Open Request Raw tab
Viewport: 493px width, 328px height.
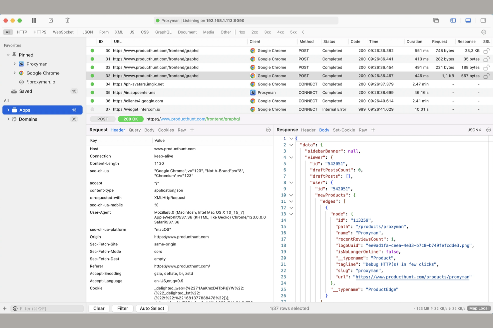click(x=182, y=130)
